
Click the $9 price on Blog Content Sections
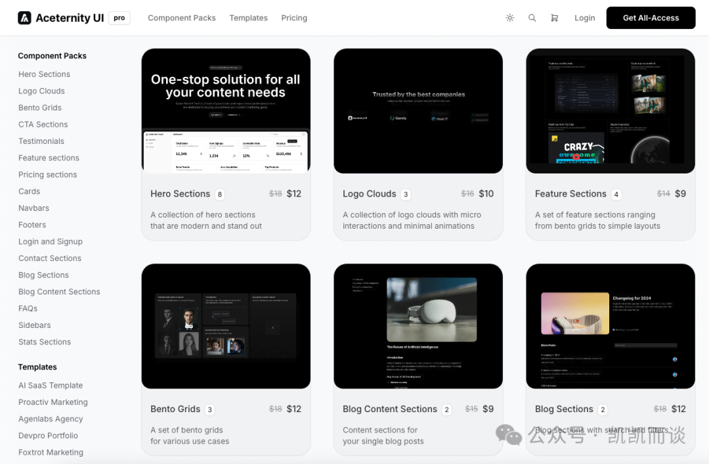[x=488, y=409]
